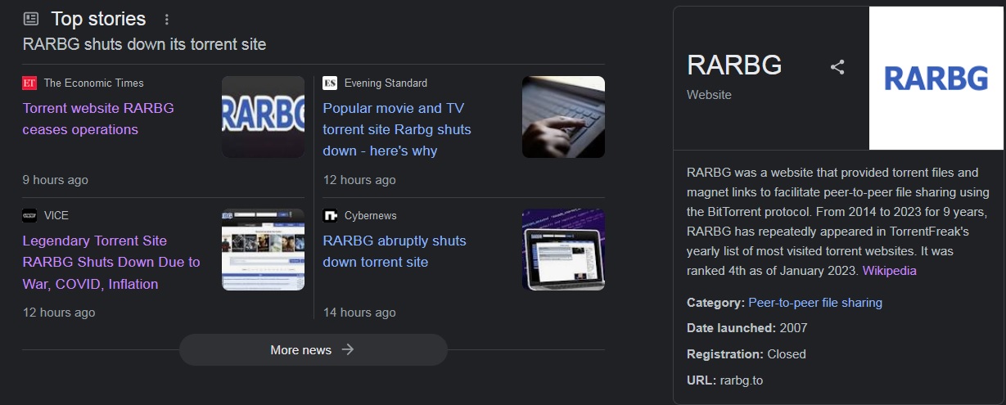Viewport: 1006px width, 405px height.
Task: Open the Evening Standard keyboard photo thumbnail
Action: [564, 117]
